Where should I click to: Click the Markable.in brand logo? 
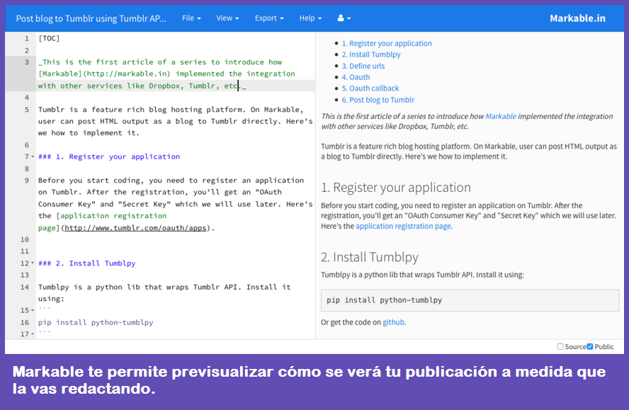pyautogui.click(x=577, y=18)
